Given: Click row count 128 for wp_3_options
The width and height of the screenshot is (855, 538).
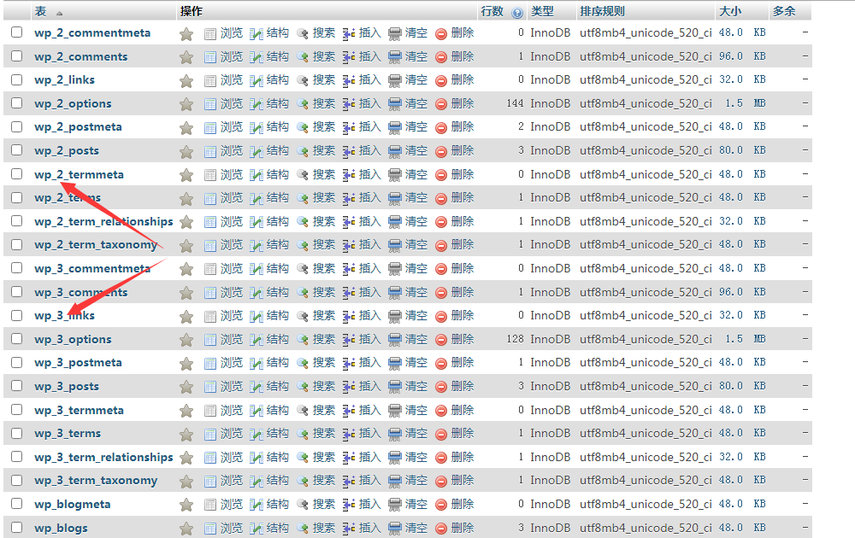Looking at the screenshot, I should (516, 339).
